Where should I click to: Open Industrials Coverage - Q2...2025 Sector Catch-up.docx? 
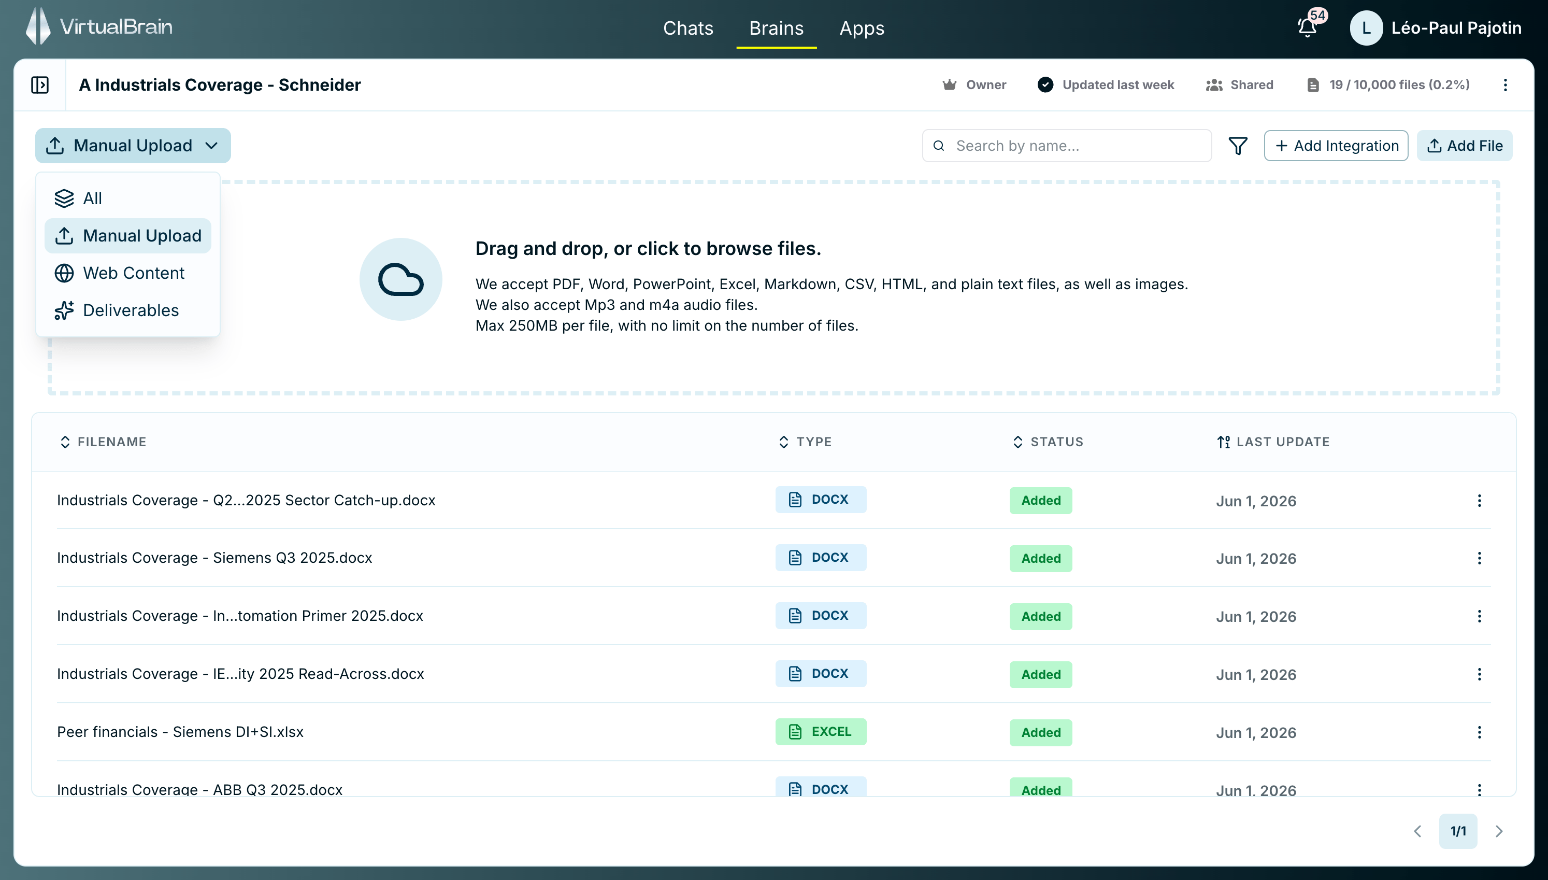(246, 501)
